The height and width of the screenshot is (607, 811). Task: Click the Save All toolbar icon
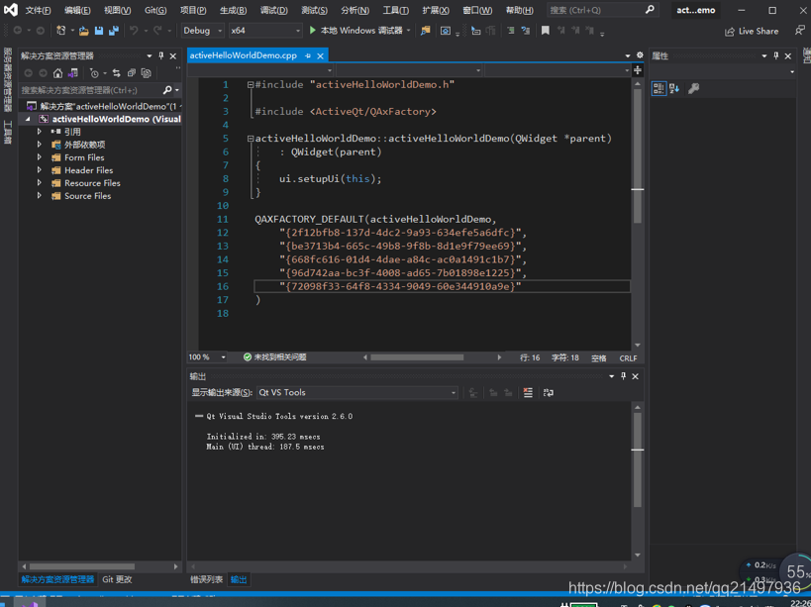click(113, 31)
